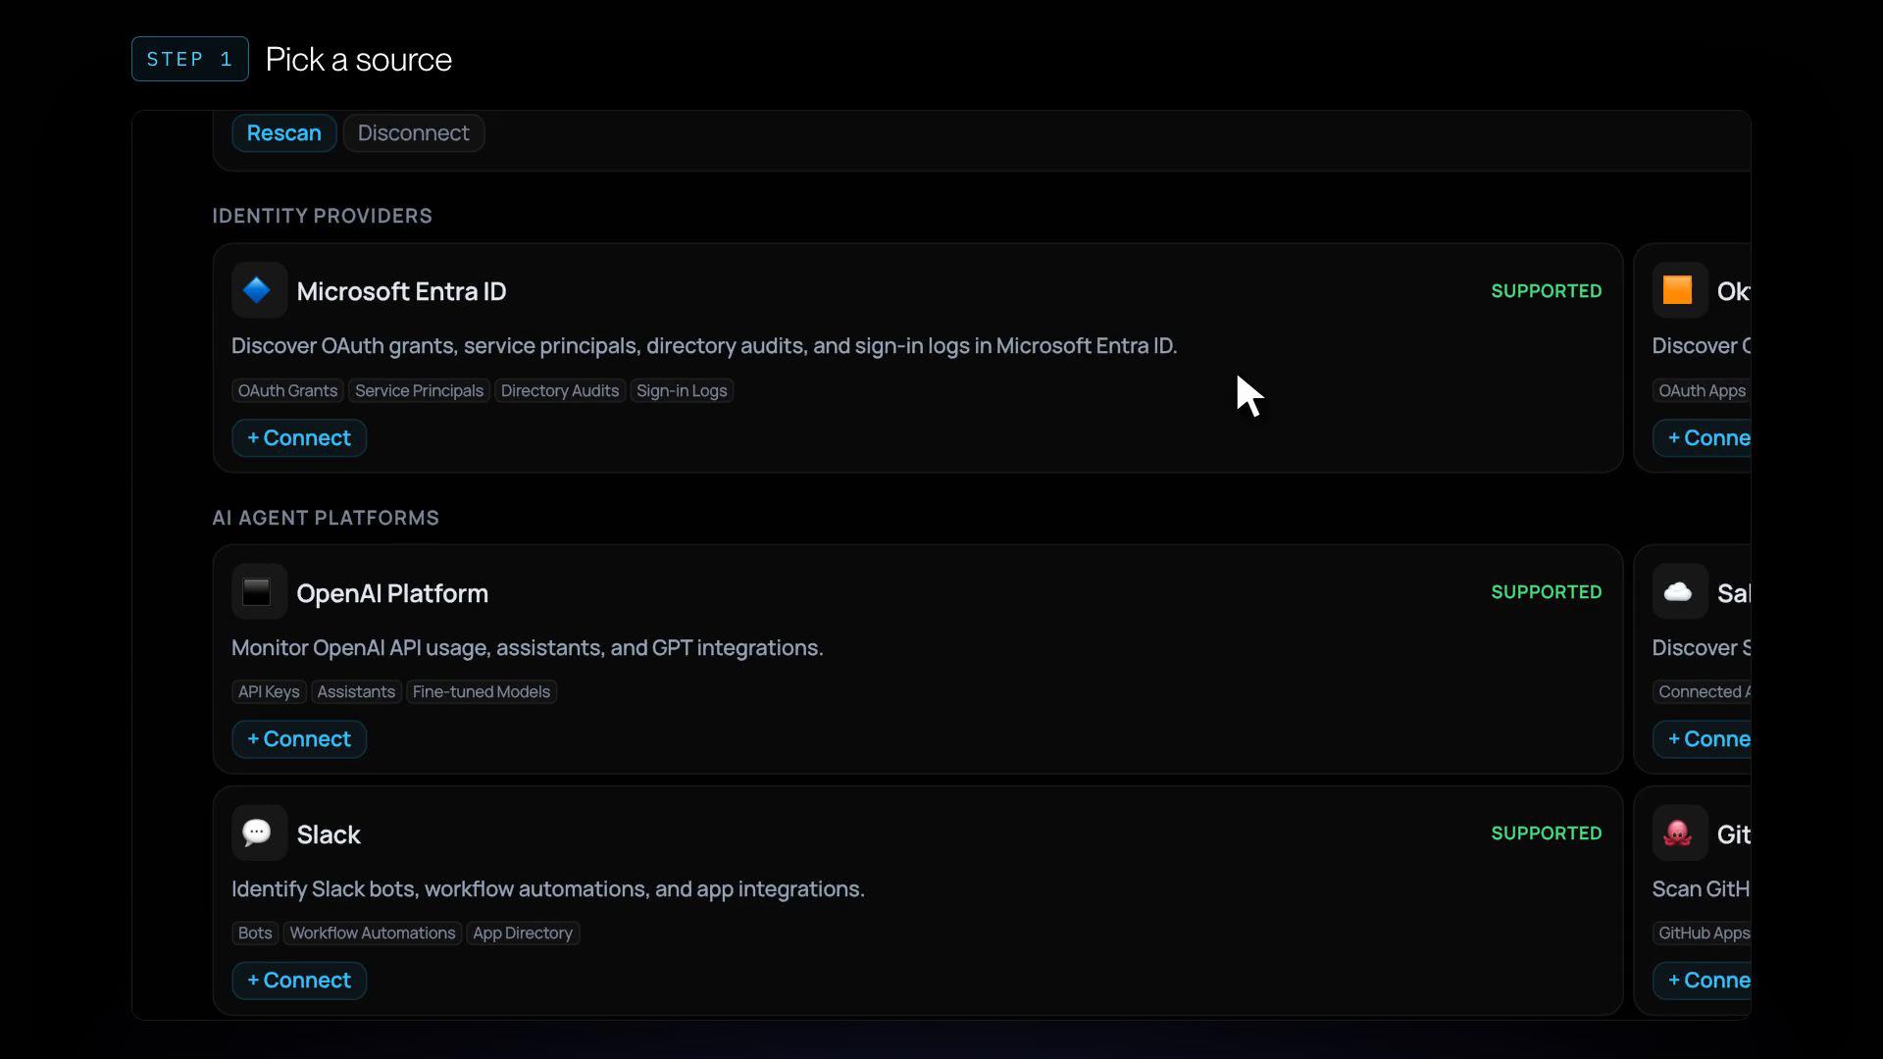This screenshot has width=1883, height=1059.
Task: Click the Pick a source heading
Action: [358, 60]
